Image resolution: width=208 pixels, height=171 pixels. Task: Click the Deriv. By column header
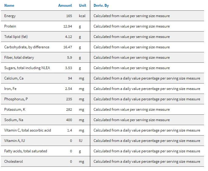point(101,6)
